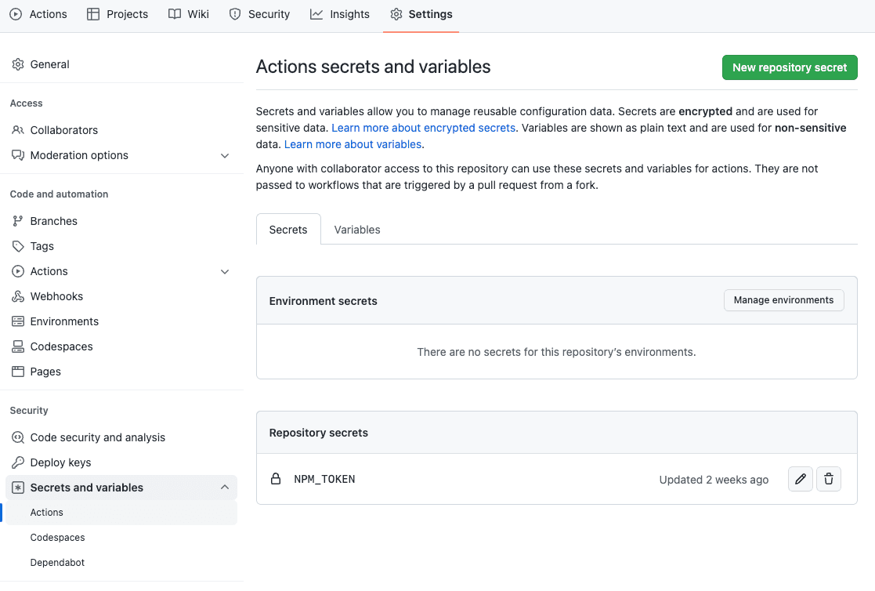
Task: Open Codespaces under Code and automation
Action: click(x=121, y=346)
